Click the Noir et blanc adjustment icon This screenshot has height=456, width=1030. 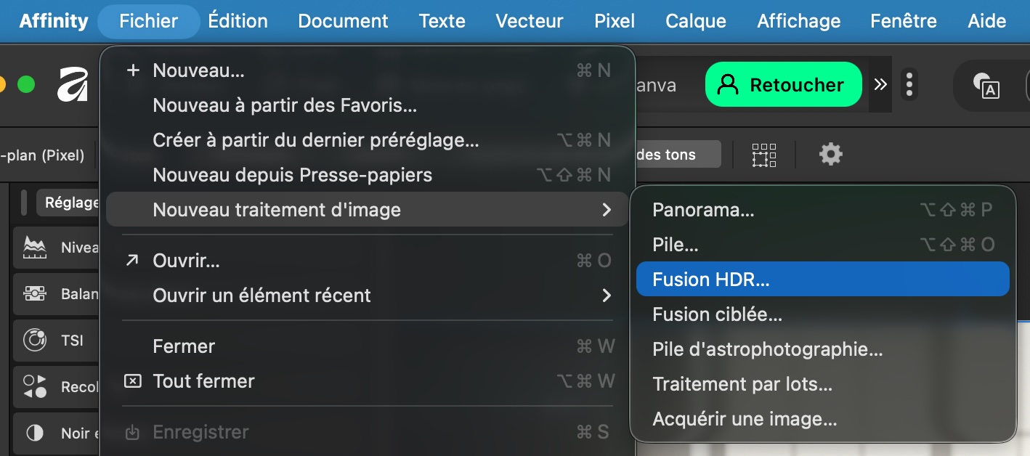point(35,433)
